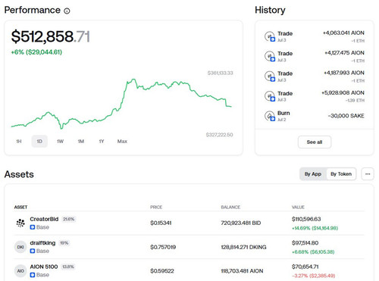Open the trade icon for +5,928.908 AION
Screen dimensions: 379x281
270,96
